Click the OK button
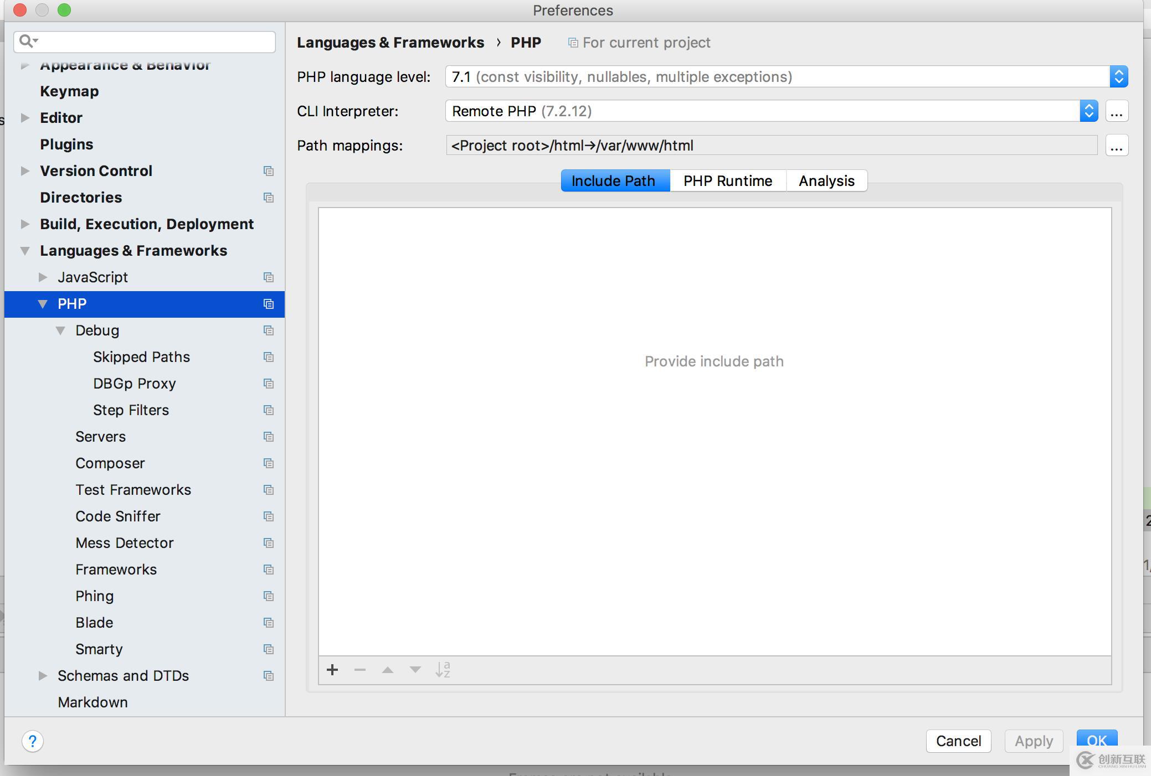The width and height of the screenshot is (1151, 776). point(1097,741)
